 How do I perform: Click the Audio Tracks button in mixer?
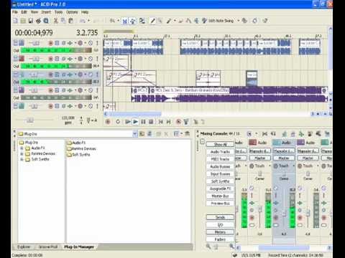click(x=220, y=152)
